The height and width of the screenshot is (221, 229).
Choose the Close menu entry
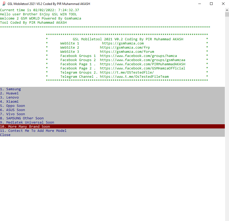(112, 135)
